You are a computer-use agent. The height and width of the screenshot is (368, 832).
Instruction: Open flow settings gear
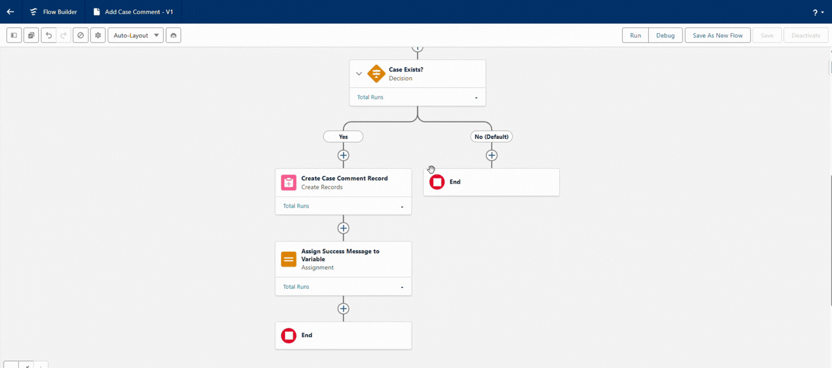98,35
